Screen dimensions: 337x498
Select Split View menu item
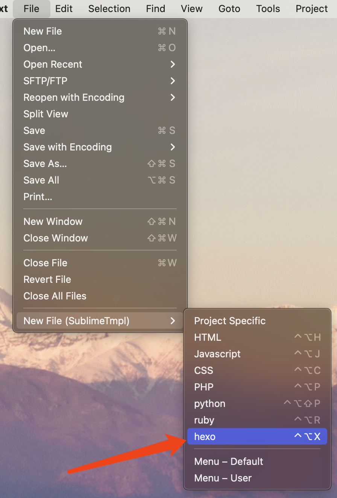100,114
